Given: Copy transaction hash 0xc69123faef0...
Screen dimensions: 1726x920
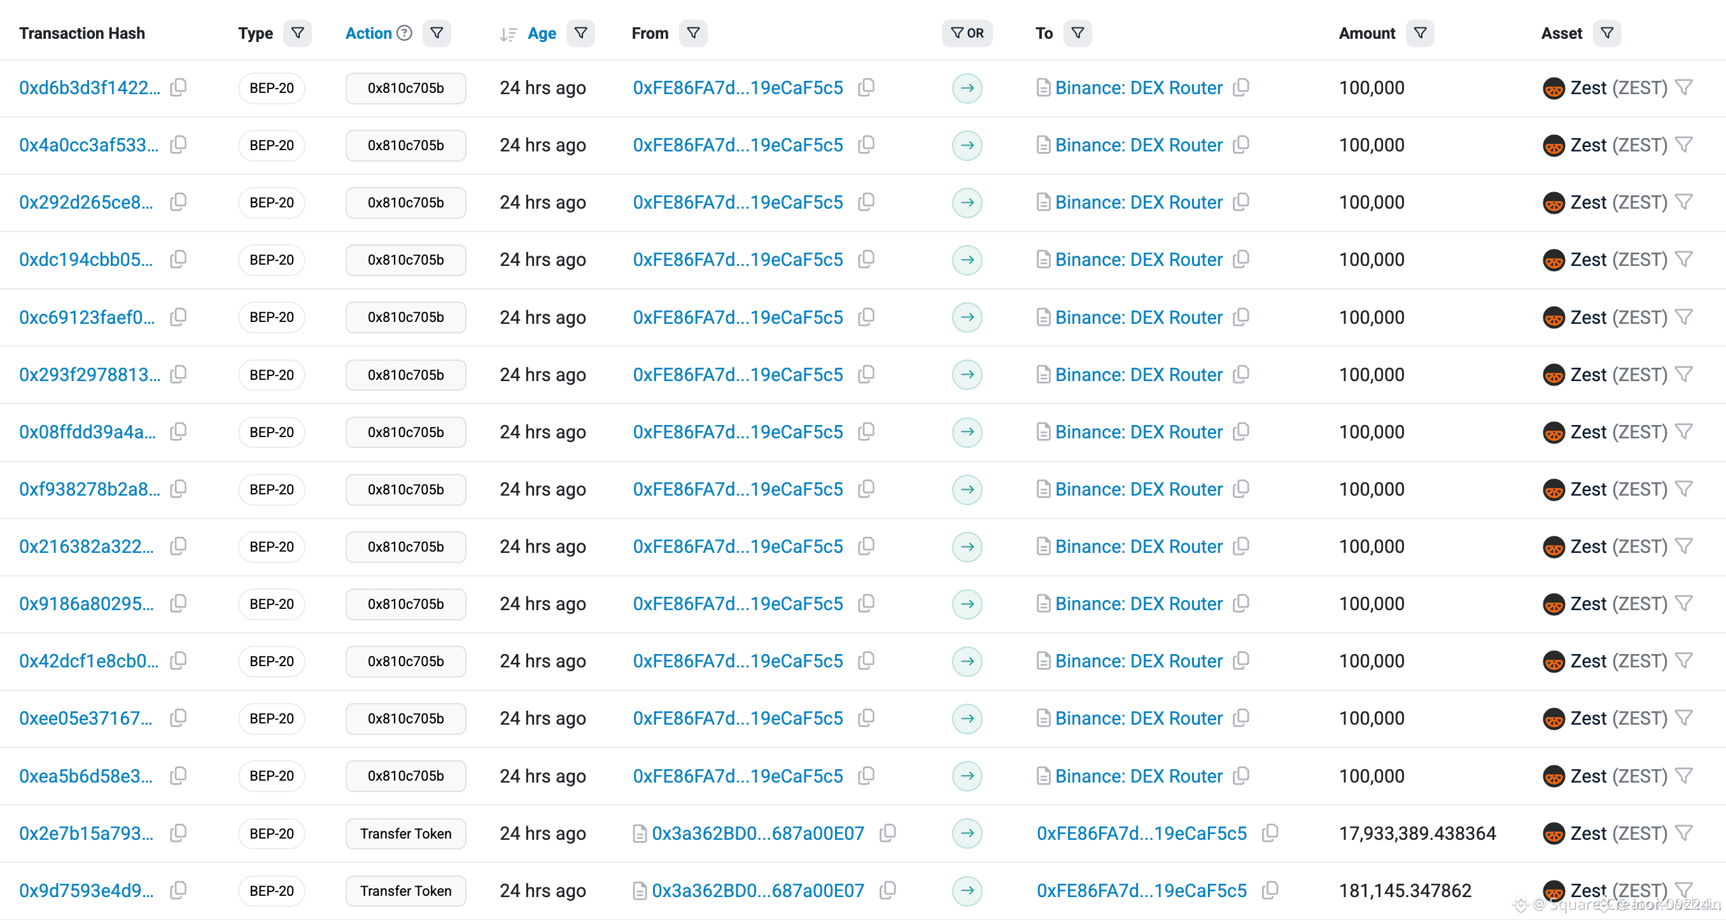Looking at the screenshot, I should [178, 317].
